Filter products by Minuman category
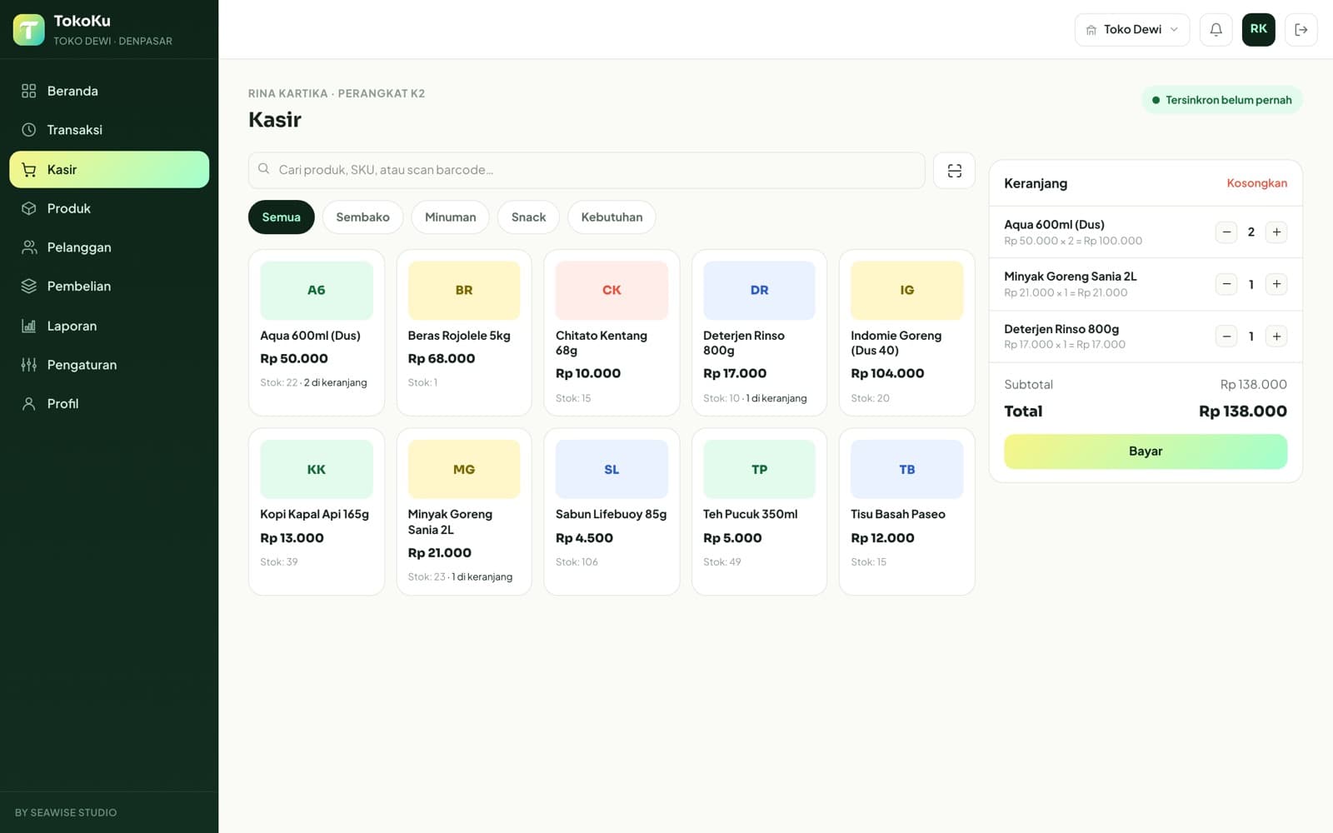The image size is (1333, 833). (x=450, y=217)
